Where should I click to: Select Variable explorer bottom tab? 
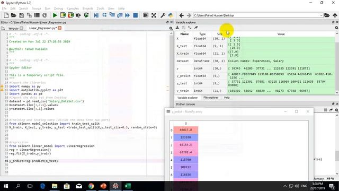click(x=188, y=98)
